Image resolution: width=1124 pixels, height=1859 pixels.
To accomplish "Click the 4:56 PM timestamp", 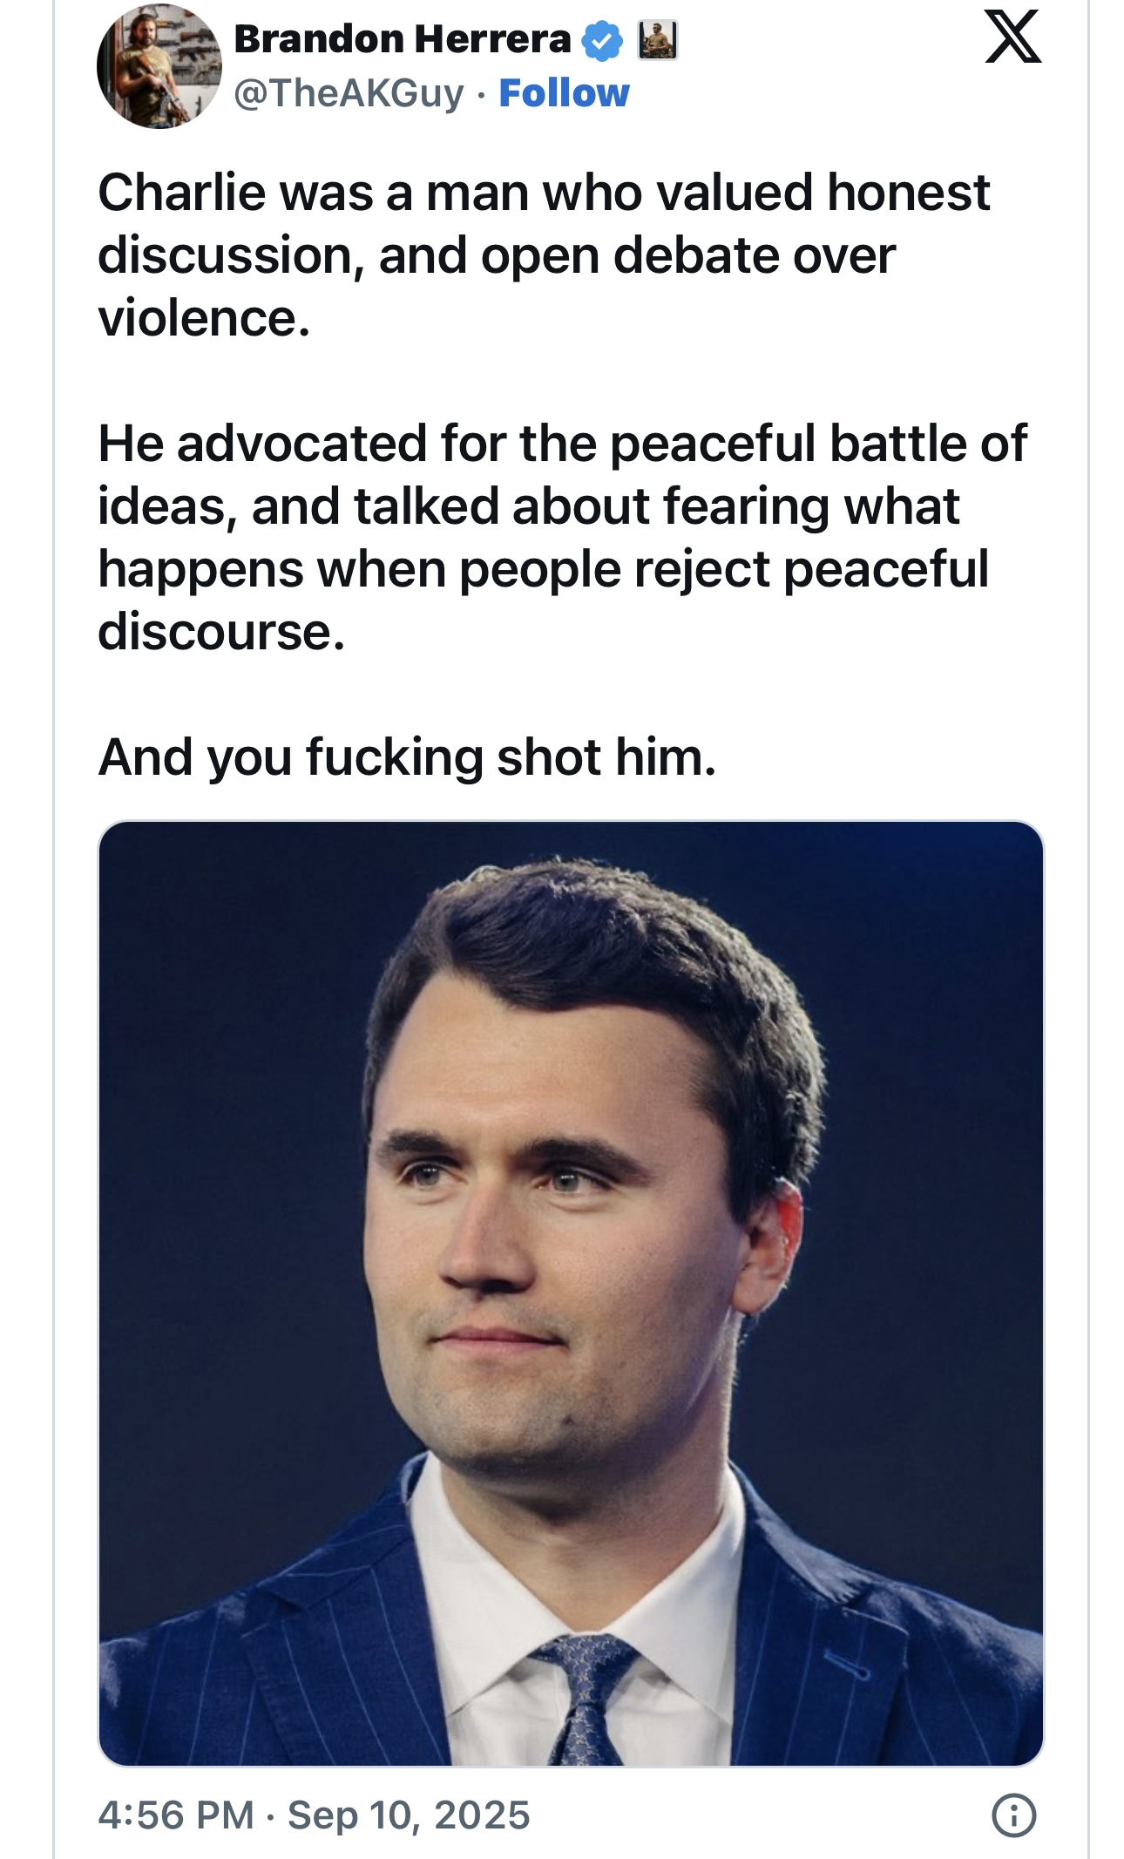I will click(x=176, y=1815).
